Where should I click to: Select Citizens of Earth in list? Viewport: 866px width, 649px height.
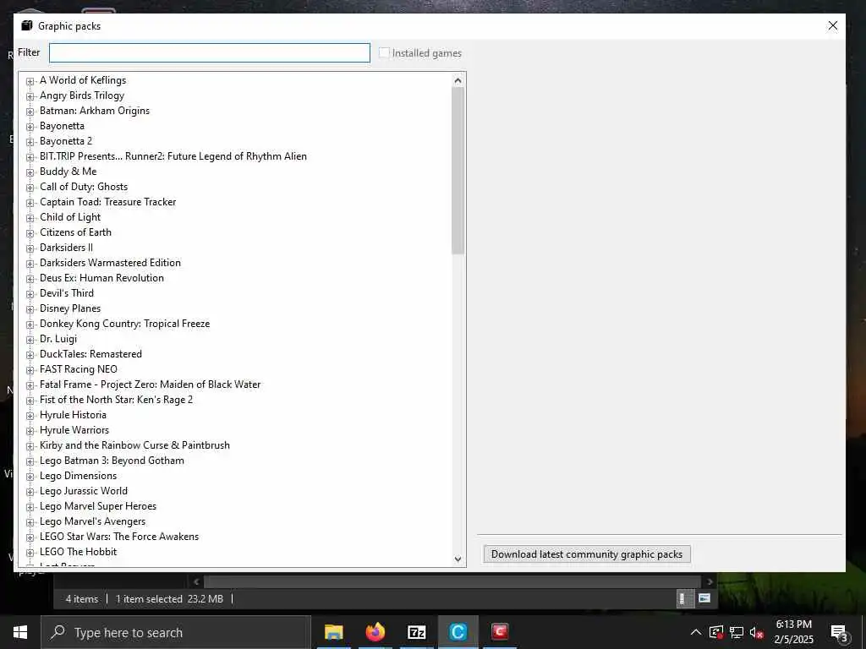pyautogui.click(x=75, y=232)
